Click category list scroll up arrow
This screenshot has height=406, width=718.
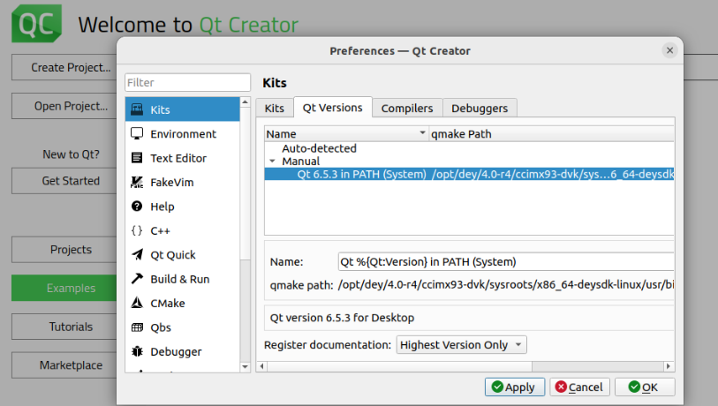coord(245,102)
